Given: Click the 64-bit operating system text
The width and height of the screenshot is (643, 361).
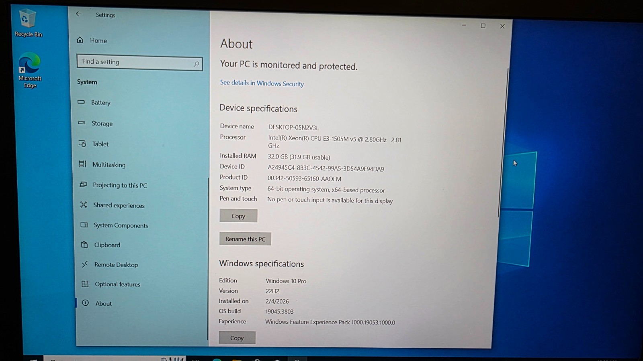Looking at the screenshot, I should coord(326,189).
